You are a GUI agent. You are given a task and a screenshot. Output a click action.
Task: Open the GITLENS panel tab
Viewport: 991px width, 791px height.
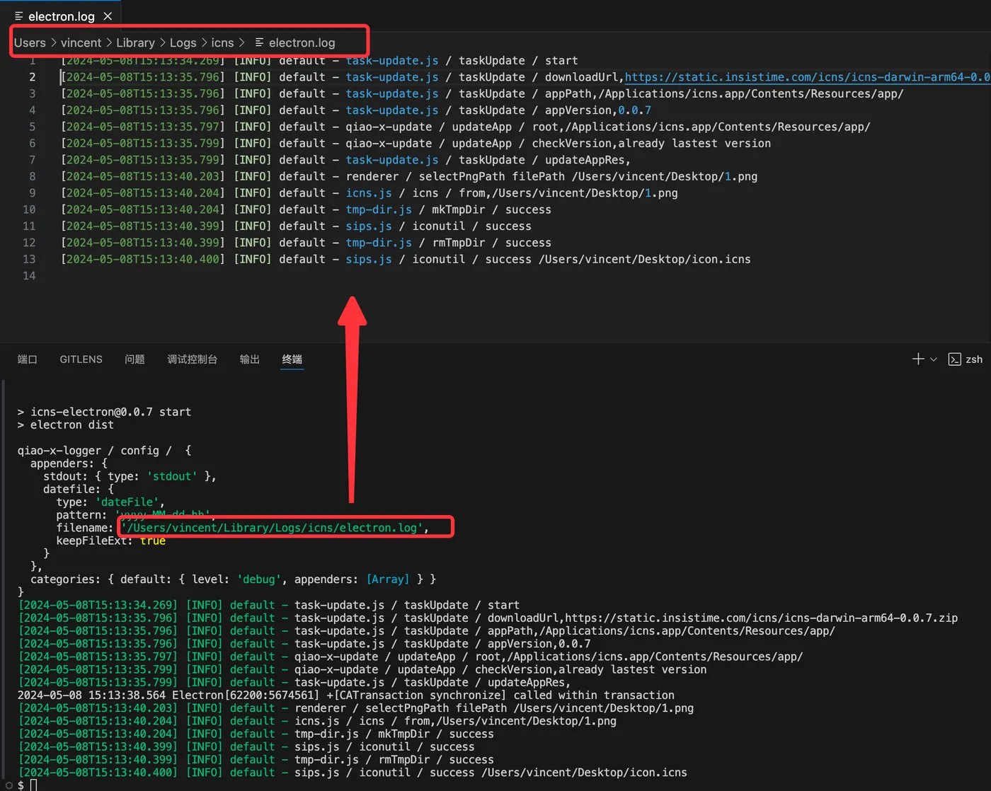[x=81, y=359]
